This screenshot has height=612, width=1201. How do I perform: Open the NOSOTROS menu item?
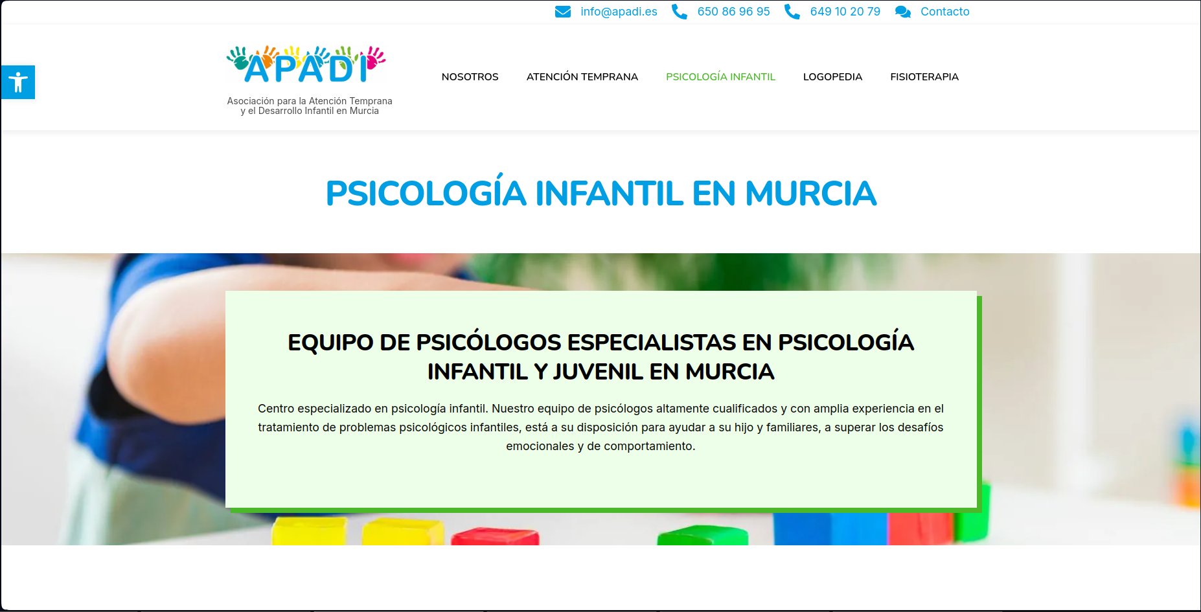(x=470, y=76)
